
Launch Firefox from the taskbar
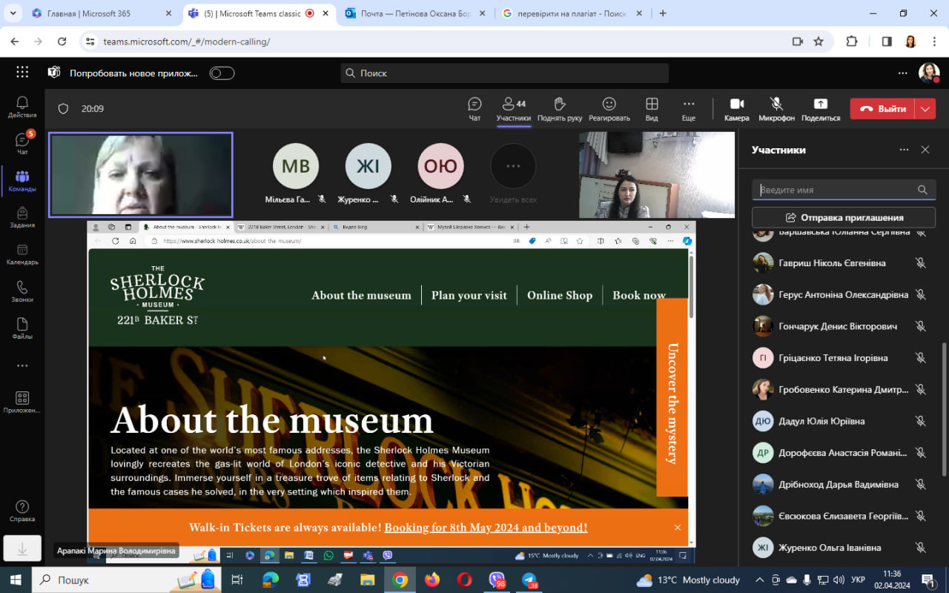(432, 580)
